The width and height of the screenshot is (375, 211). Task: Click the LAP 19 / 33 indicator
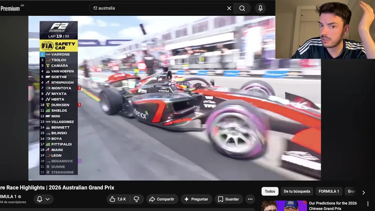click(59, 36)
